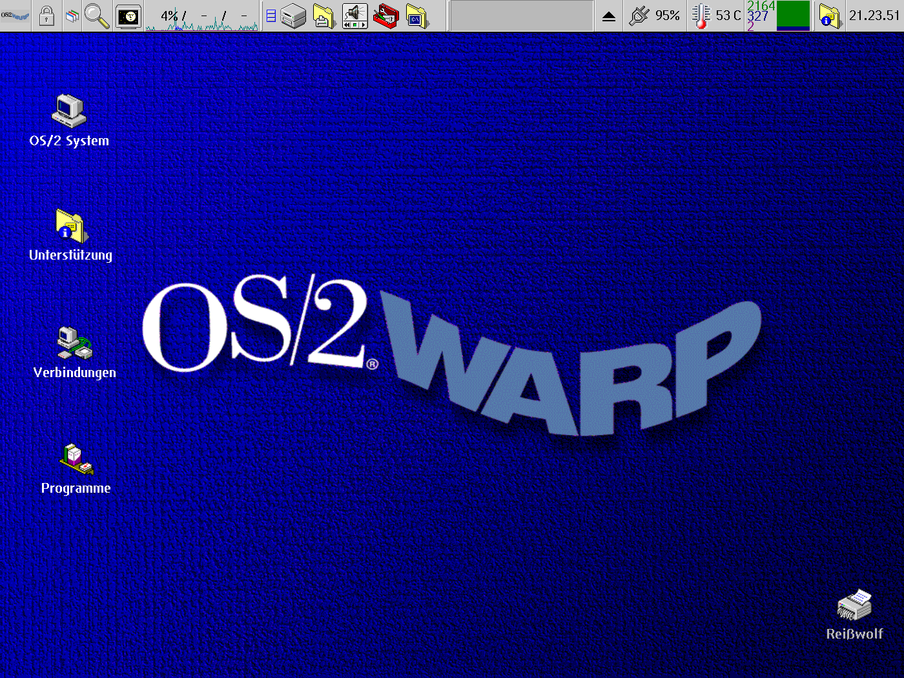The image size is (904, 678).
Task: Open the window list icon
Action: (x=72, y=15)
